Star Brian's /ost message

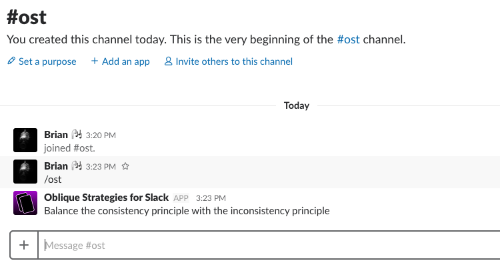(x=125, y=166)
